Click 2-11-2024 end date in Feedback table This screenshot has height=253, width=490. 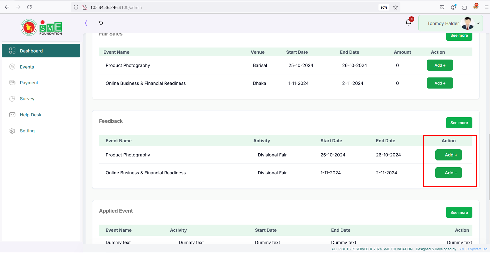387,173
